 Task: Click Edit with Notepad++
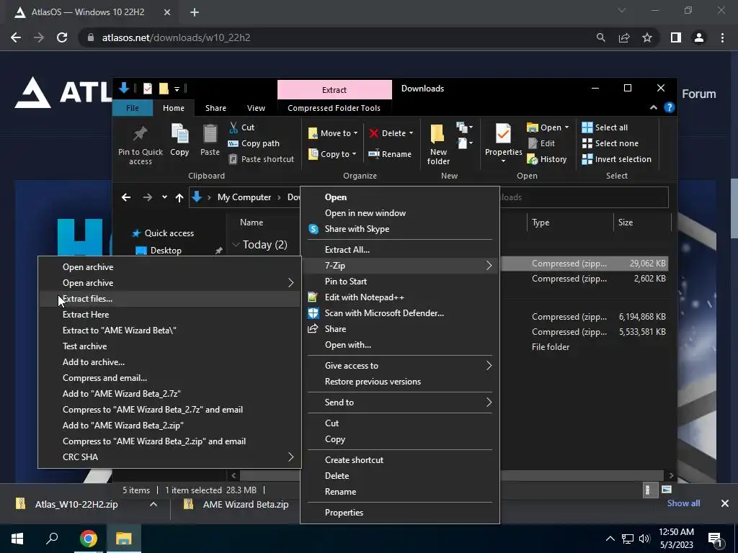[399, 297]
